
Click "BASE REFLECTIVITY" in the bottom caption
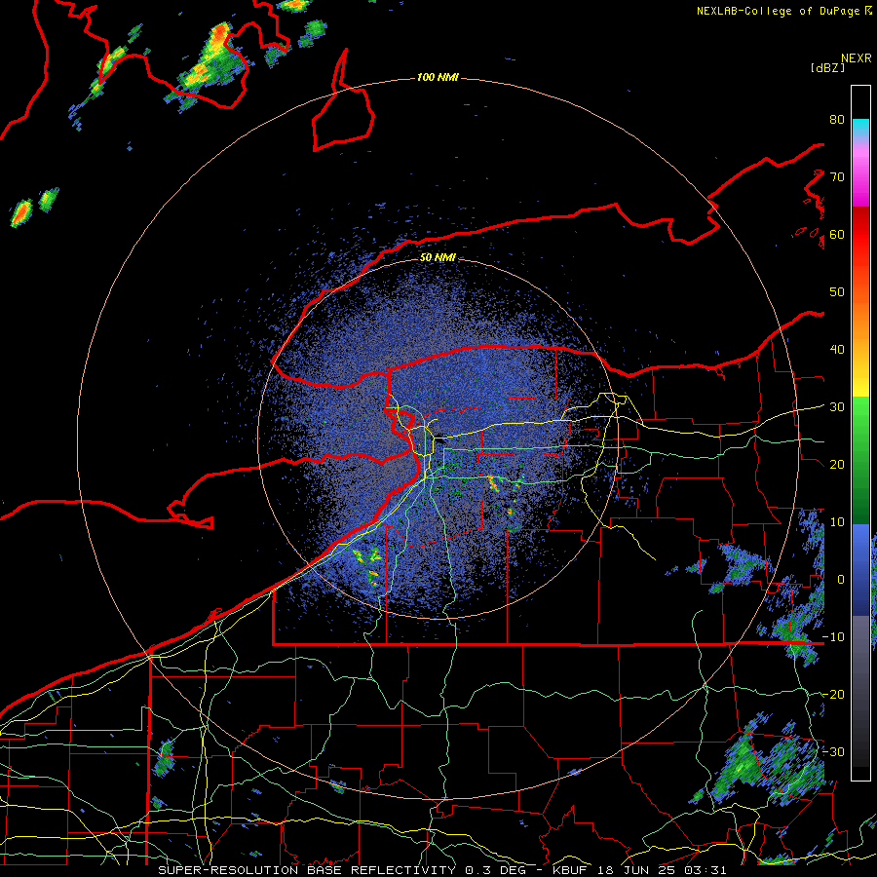pyautogui.click(x=381, y=870)
